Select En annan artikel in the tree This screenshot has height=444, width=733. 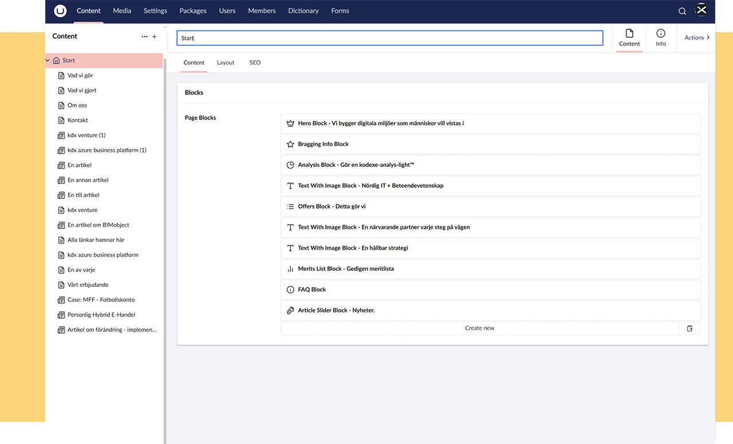tap(88, 180)
